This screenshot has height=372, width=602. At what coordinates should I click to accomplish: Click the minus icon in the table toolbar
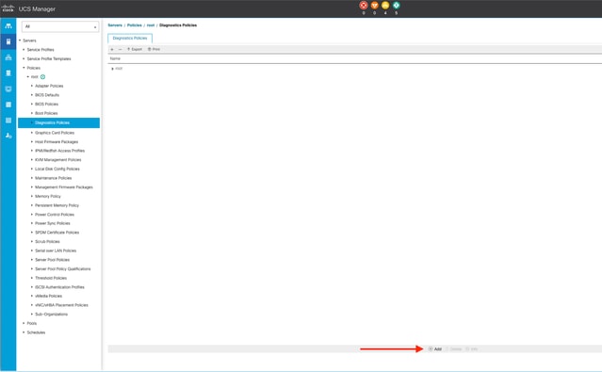(x=120, y=49)
